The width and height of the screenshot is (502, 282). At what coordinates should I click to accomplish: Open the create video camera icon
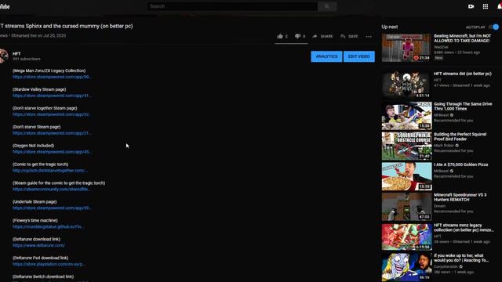click(x=471, y=6)
